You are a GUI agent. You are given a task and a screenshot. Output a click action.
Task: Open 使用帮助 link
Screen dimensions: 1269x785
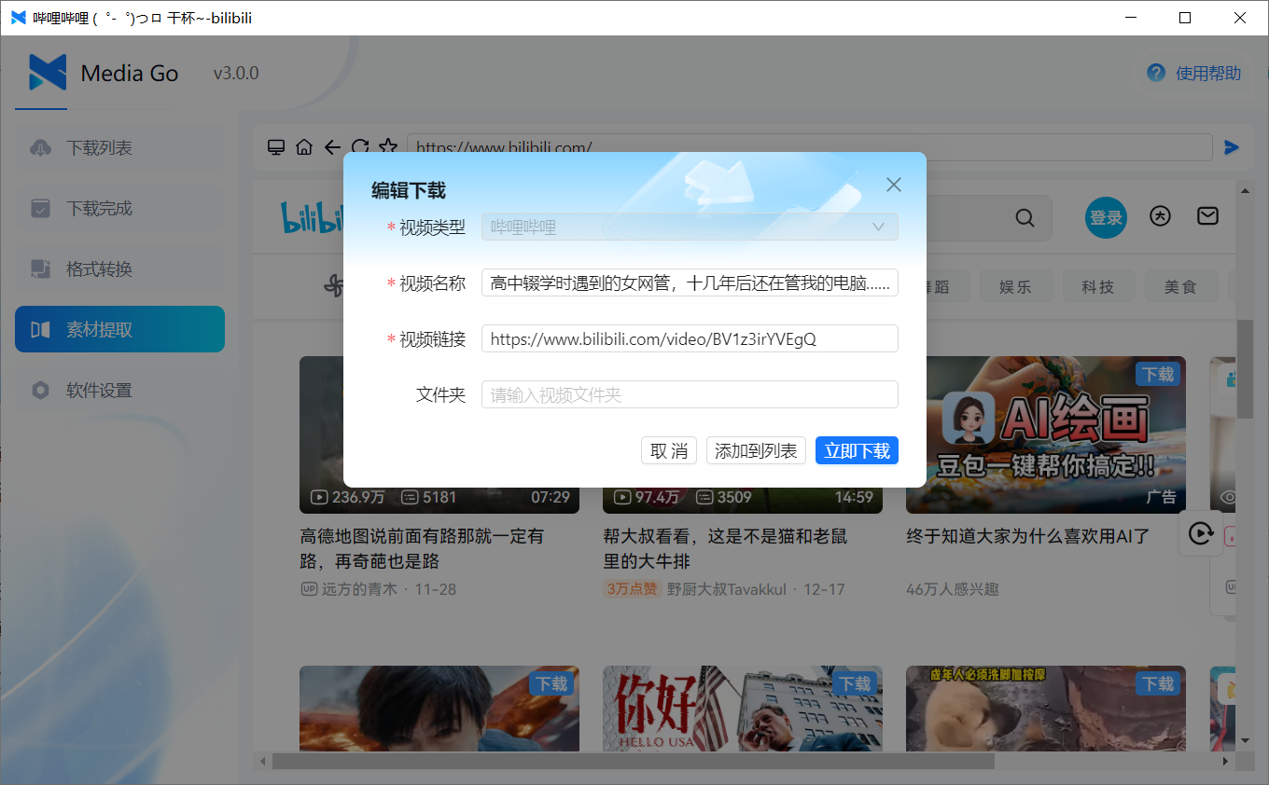pos(1208,73)
